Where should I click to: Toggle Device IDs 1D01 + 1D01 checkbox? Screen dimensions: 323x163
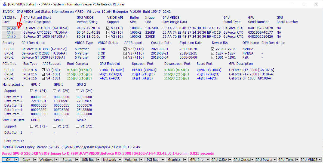[213, 57]
